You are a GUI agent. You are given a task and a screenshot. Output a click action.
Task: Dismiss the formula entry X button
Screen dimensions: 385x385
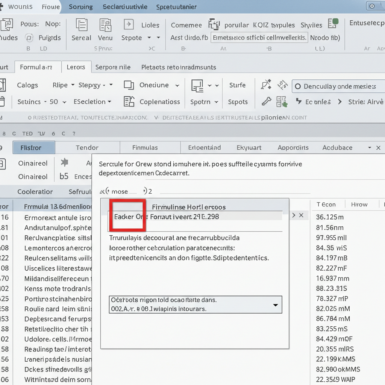click(301, 215)
